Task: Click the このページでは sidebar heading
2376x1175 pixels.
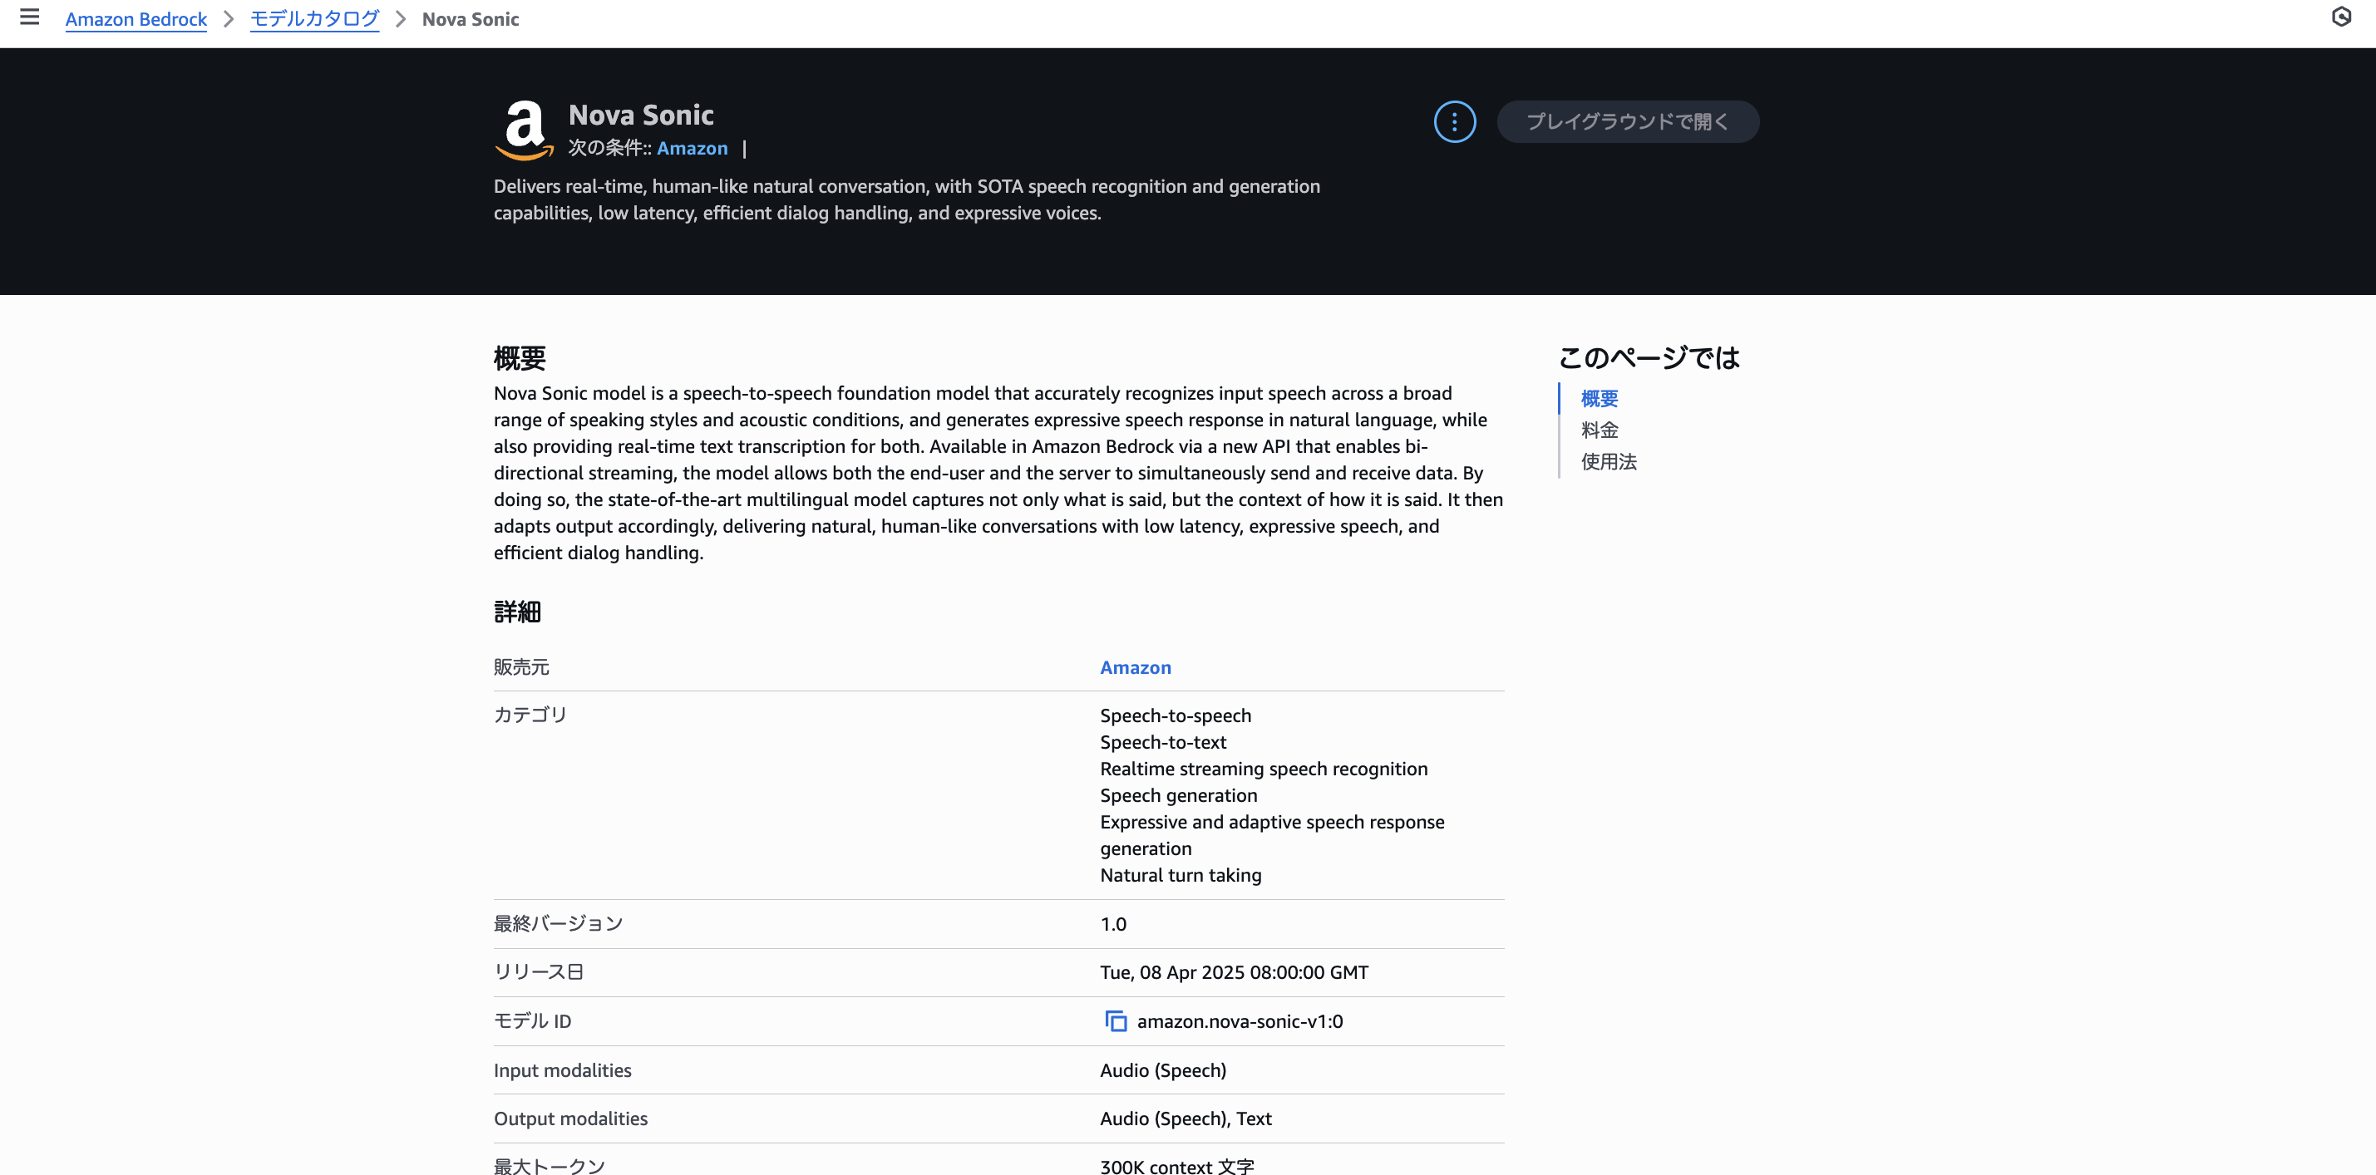Action: tap(1649, 358)
